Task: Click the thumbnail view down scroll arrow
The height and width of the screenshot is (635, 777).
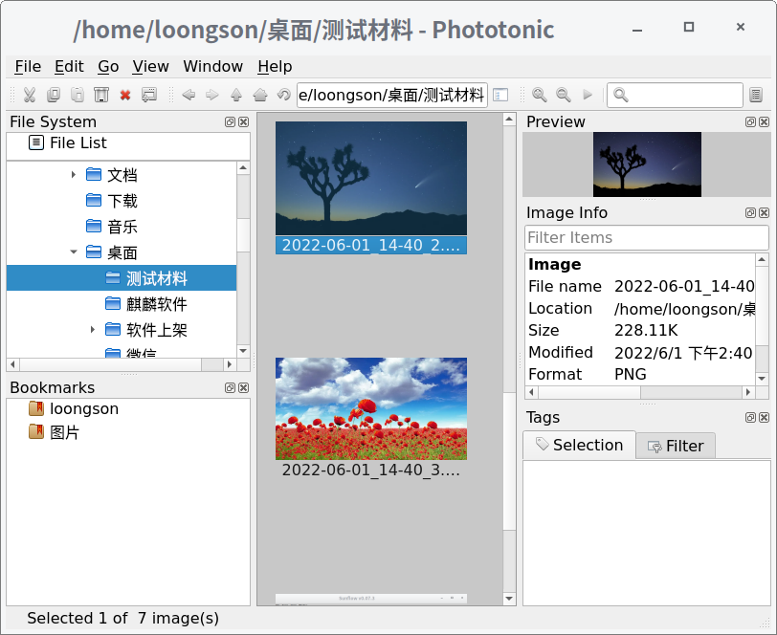Action: click(x=509, y=599)
